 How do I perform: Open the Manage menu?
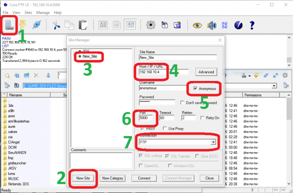43,13
